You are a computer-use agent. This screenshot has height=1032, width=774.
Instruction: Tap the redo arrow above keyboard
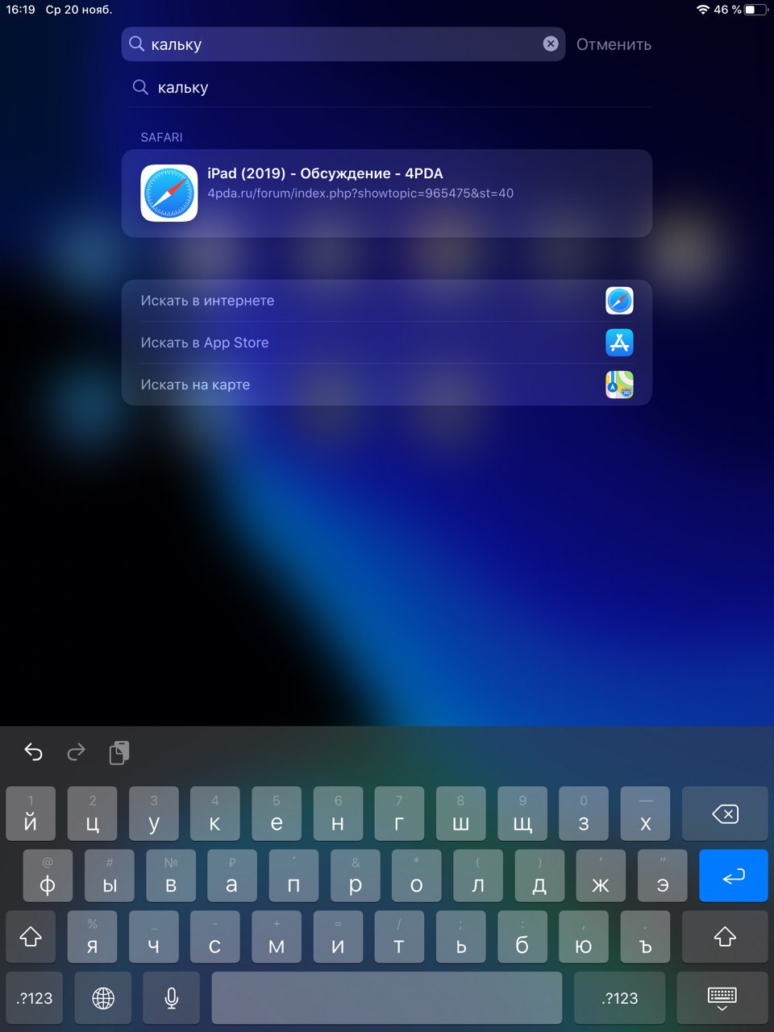pos(76,752)
